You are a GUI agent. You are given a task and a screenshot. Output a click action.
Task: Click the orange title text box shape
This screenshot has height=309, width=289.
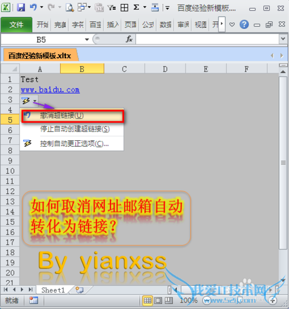click(106, 218)
